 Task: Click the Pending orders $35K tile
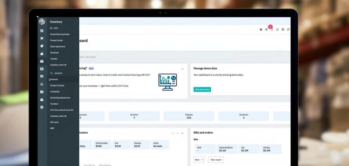[102, 144]
